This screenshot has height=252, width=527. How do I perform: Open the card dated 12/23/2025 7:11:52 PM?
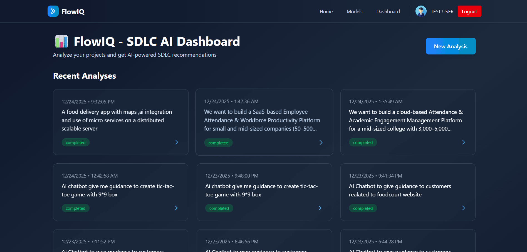pyautogui.click(x=121, y=241)
